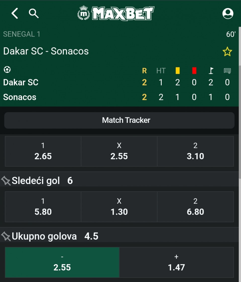
Task: Tap the back arrow icon
Action: point(15,13)
